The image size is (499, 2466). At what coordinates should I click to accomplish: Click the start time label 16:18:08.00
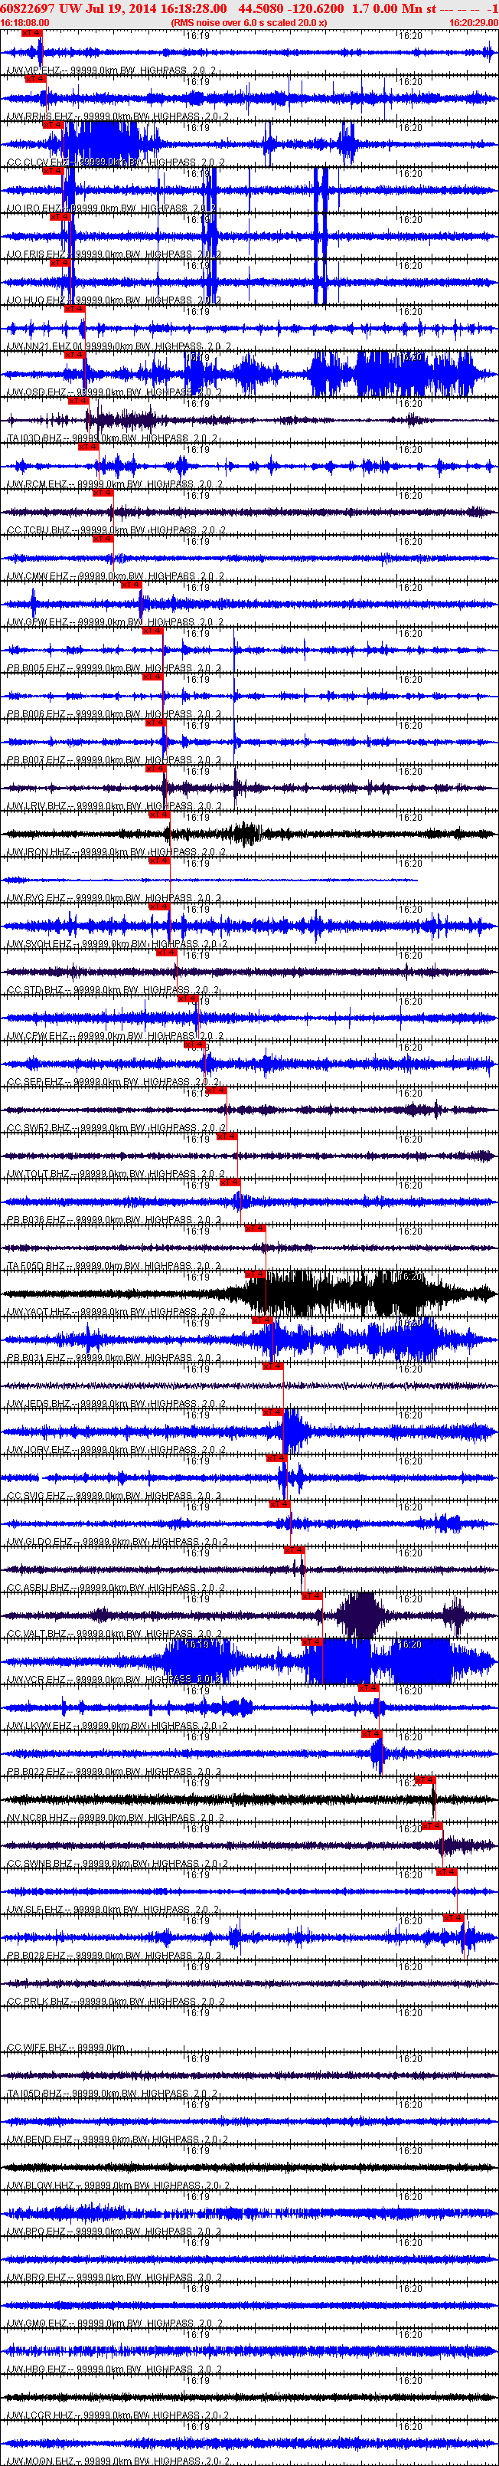[x=24, y=22]
